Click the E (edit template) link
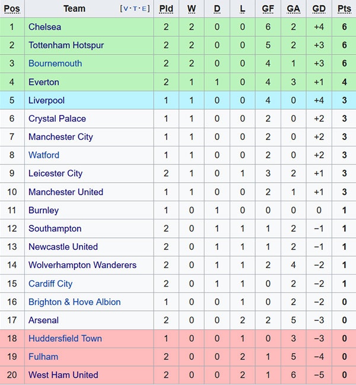Viewport: 356px width, 385px height. click(x=144, y=9)
